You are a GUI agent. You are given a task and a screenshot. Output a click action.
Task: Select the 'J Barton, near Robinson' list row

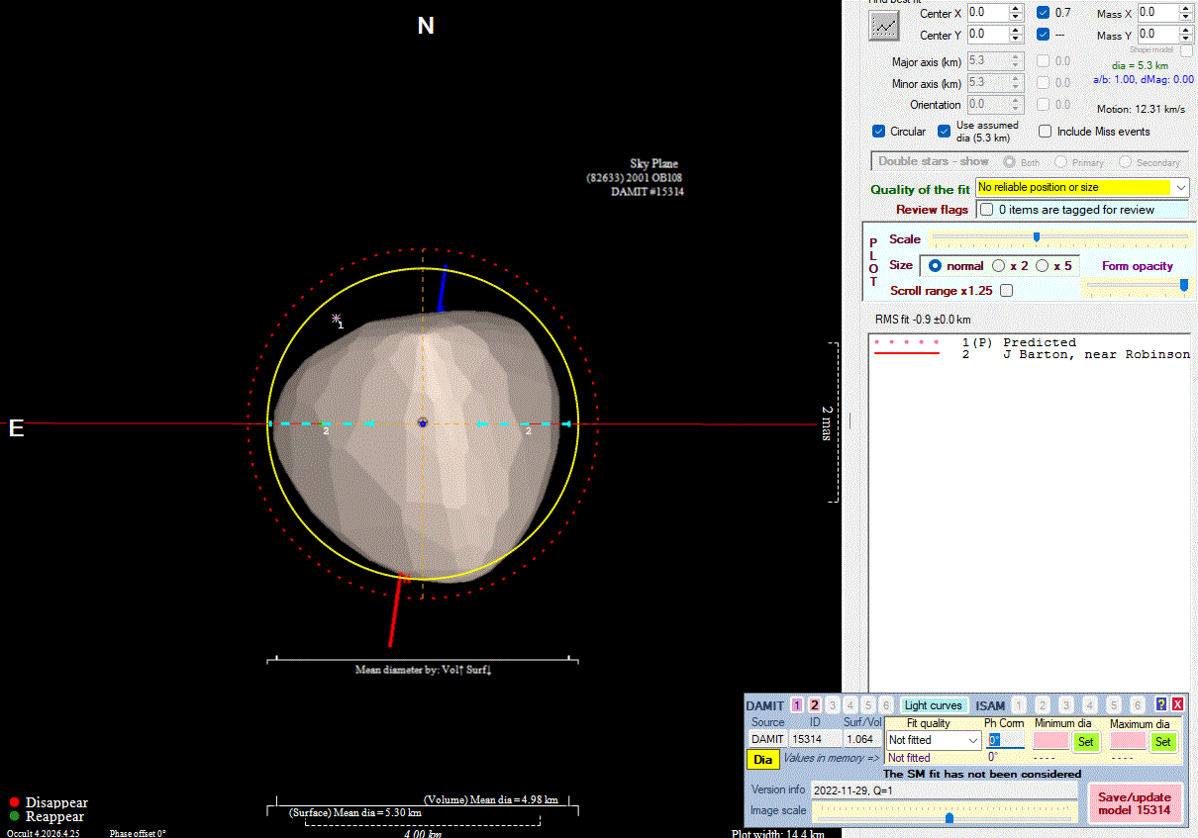coord(1031,354)
